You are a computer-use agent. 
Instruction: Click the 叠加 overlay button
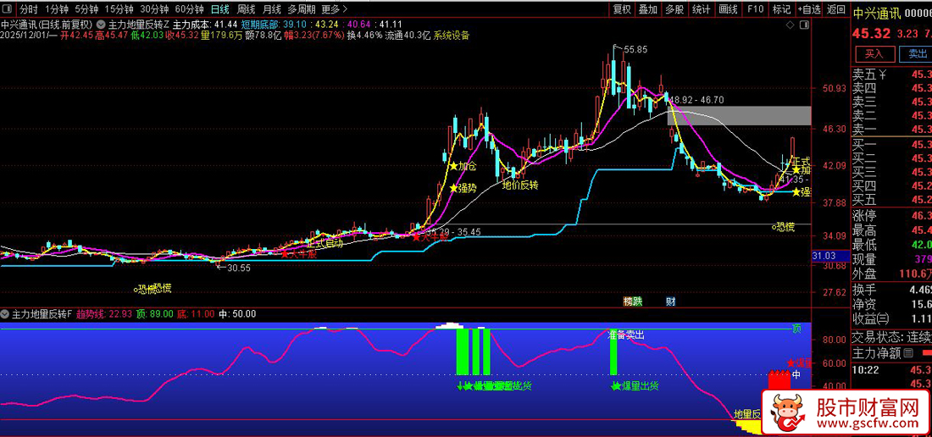(648, 9)
